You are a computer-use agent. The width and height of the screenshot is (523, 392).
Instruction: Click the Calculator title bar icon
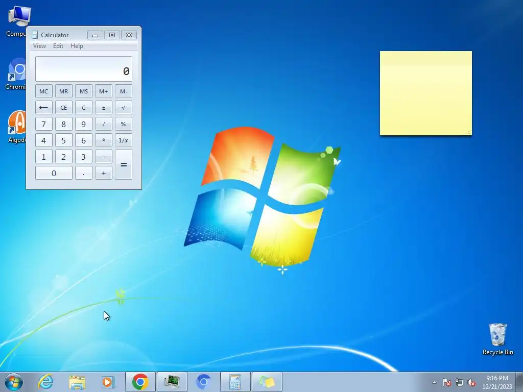pyautogui.click(x=35, y=35)
